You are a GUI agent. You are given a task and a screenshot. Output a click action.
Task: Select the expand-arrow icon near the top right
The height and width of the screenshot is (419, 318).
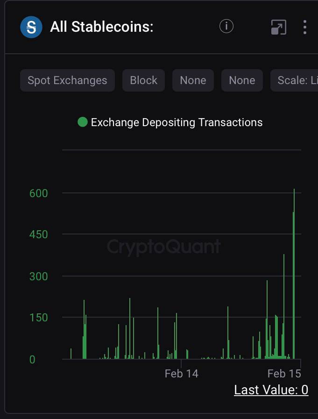(278, 27)
